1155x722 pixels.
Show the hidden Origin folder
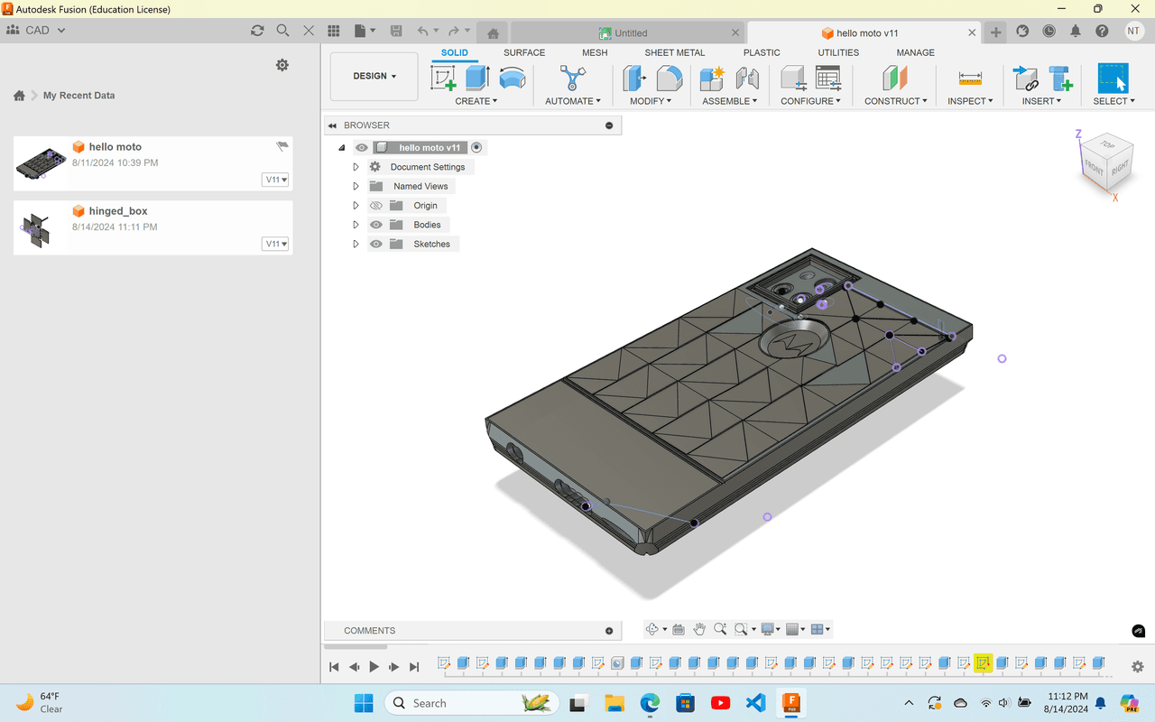coord(376,206)
